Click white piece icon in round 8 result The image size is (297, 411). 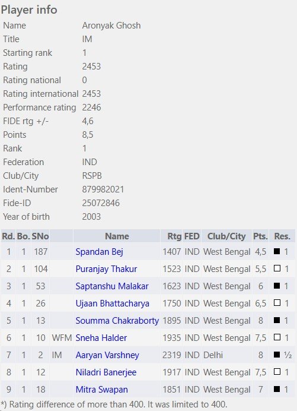point(277,372)
